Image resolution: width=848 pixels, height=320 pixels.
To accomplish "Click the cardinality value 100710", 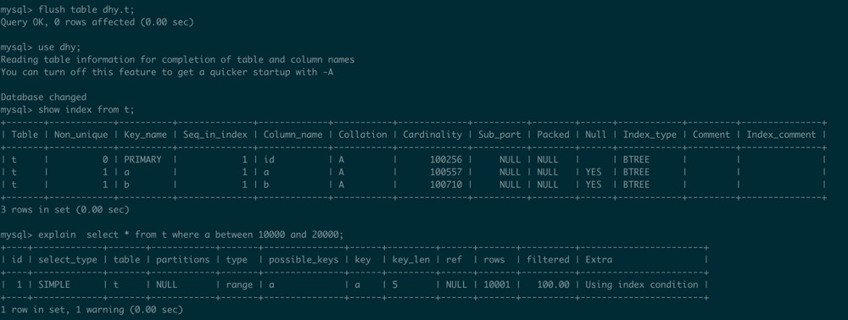I will click(446, 185).
